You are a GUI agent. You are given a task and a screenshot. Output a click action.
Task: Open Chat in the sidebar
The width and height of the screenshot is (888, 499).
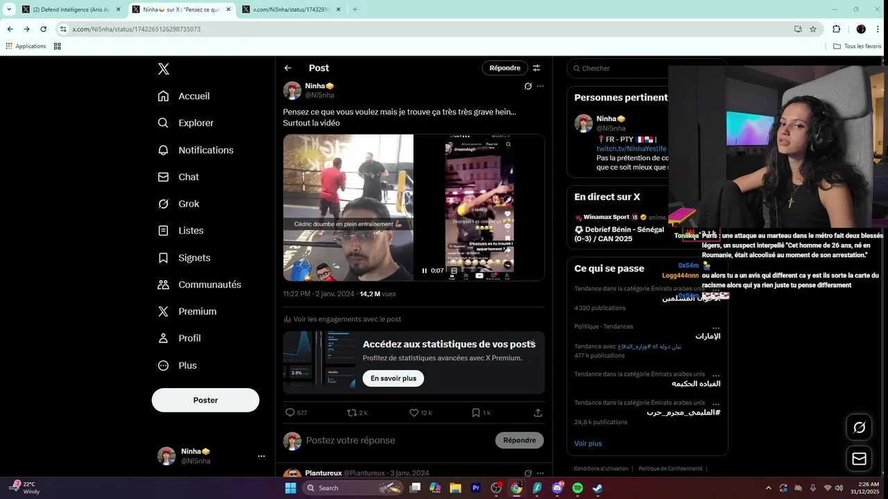coord(178,177)
